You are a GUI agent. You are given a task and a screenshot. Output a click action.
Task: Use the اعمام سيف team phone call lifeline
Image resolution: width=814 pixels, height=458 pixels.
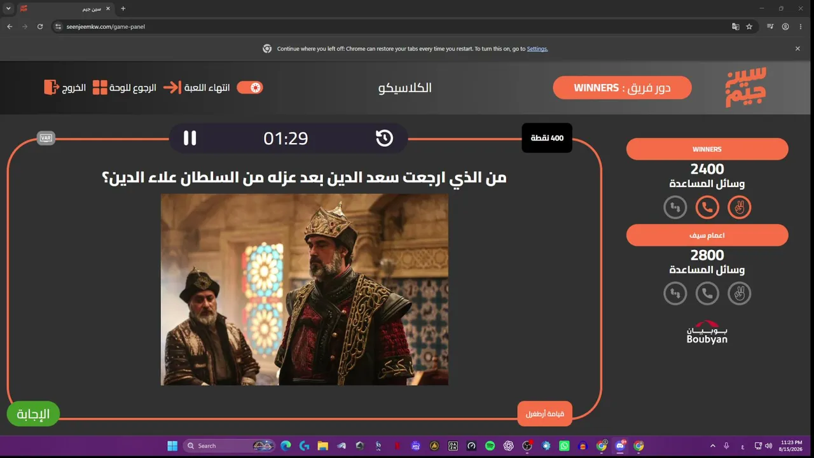(707, 293)
